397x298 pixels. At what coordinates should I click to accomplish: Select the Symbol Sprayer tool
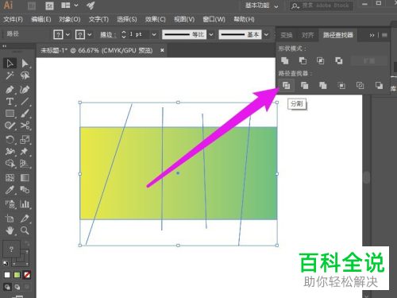[x=10, y=203]
